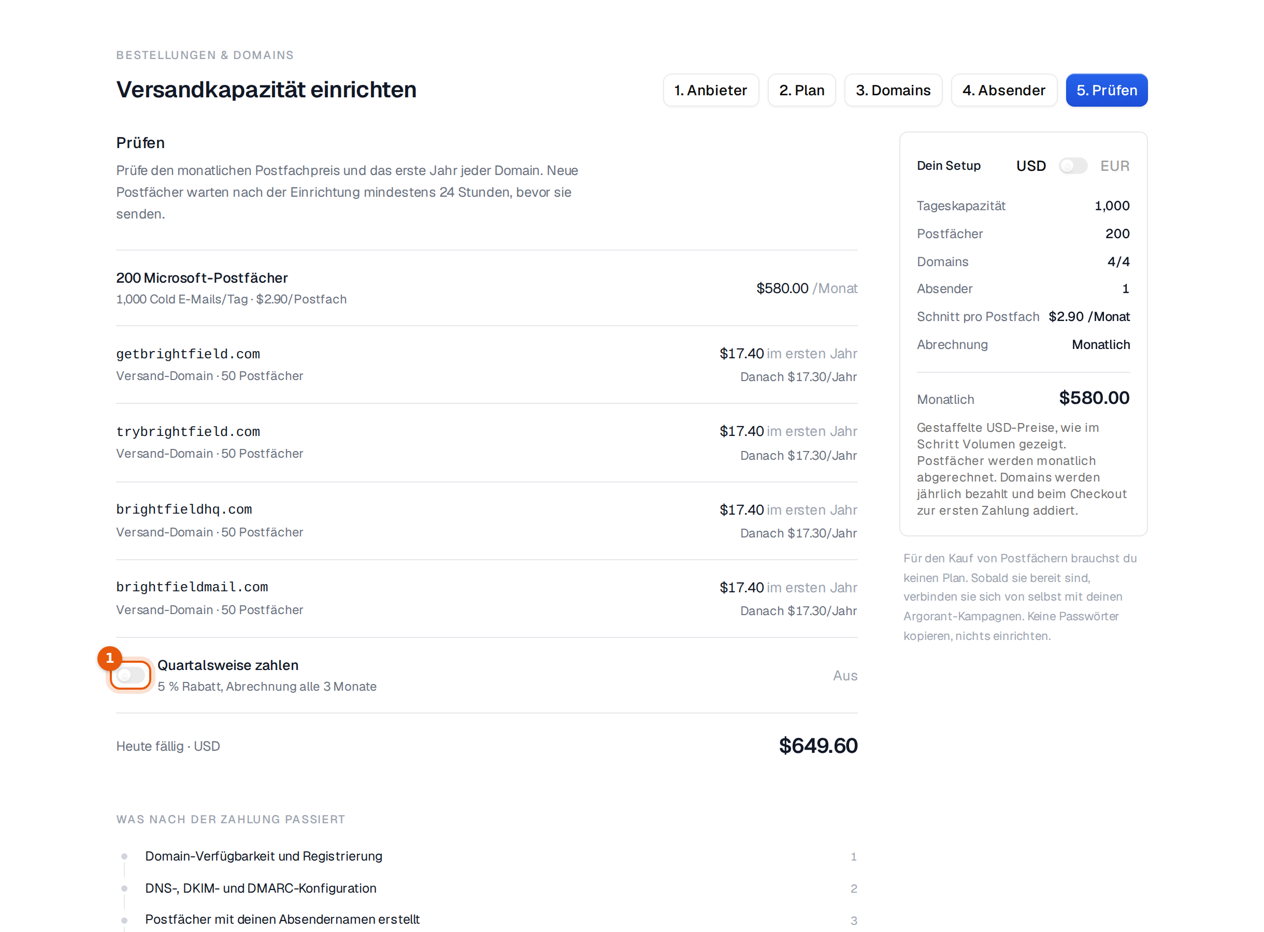Select the active 5. Prüfen step
1264x932 pixels.
(x=1106, y=90)
